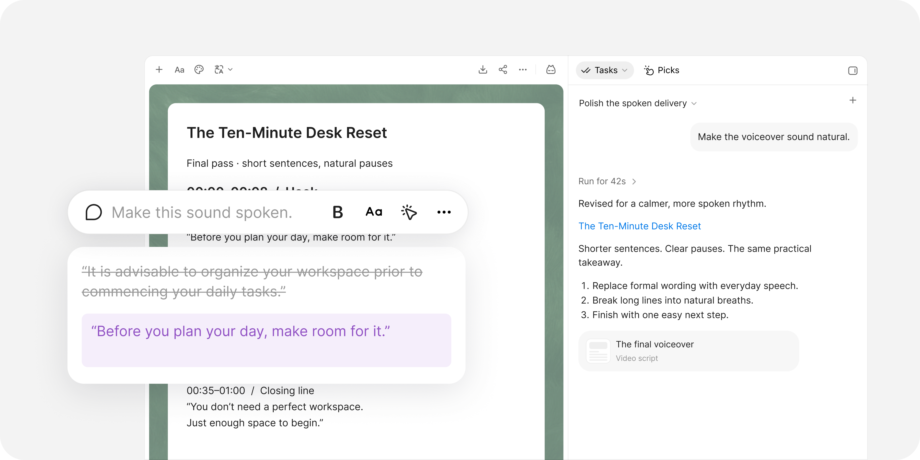Click the comment bubble icon in floating toolbar

coord(94,213)
